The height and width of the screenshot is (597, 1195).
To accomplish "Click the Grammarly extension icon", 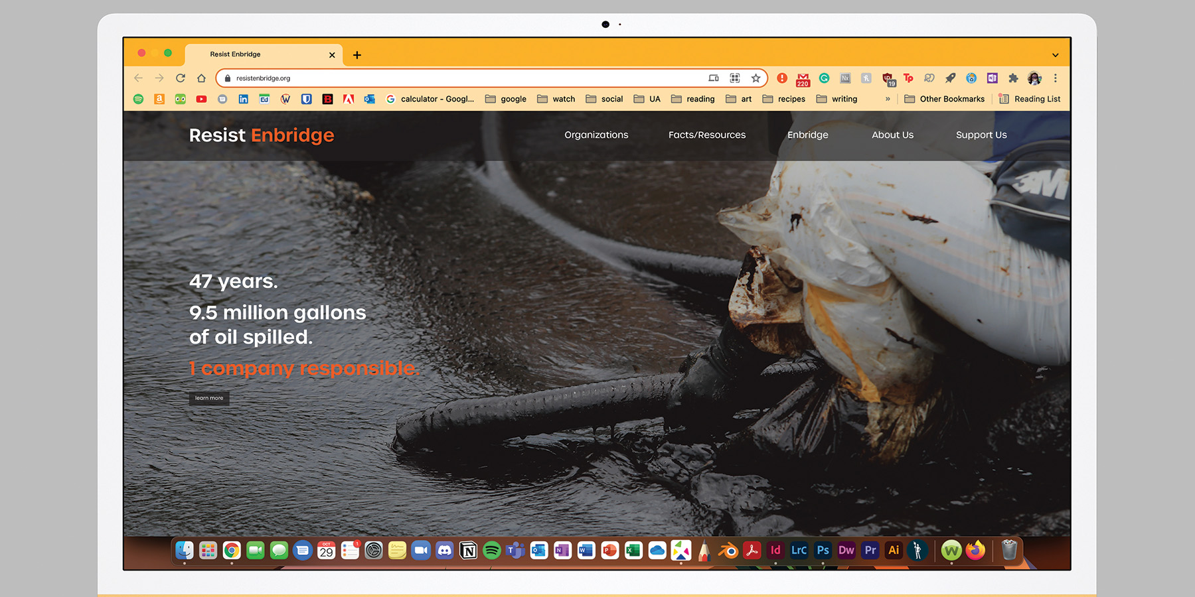I will 824,78.
